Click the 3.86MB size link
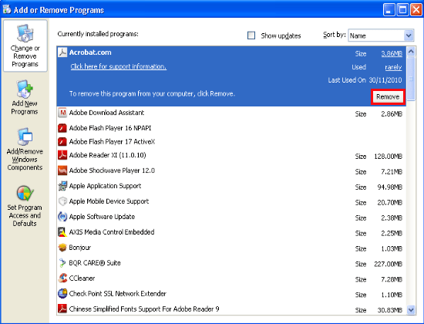The height and width of the screenshot is (324, 424). click(392, 54)
